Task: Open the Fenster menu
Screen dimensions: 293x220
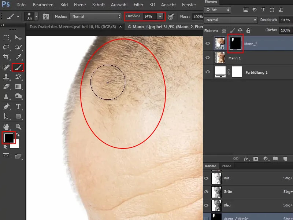Action: coord(189,5)
